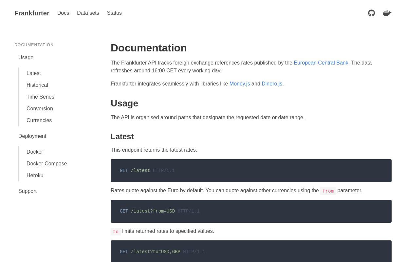Select Latest in the sidebar
The image size is (406, 262).
[34, 73]
